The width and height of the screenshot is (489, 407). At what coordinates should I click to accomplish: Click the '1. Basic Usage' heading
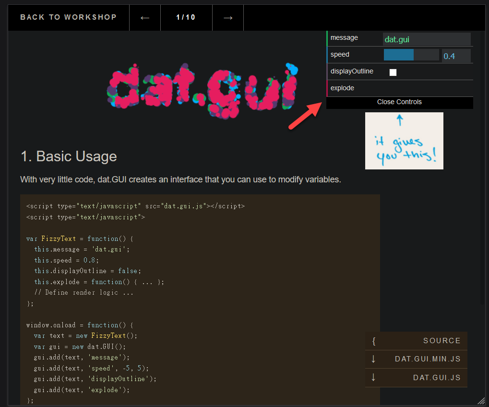coord(69,156)
